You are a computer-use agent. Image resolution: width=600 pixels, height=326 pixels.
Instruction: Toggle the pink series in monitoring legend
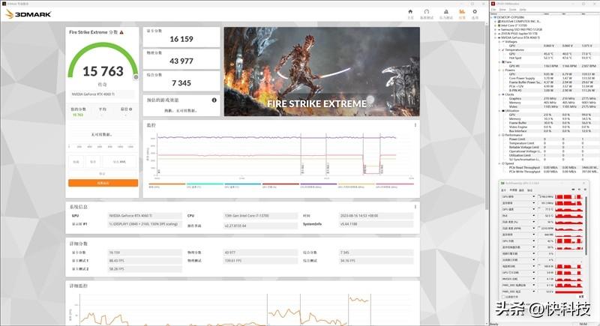click(x=394, y=184)
